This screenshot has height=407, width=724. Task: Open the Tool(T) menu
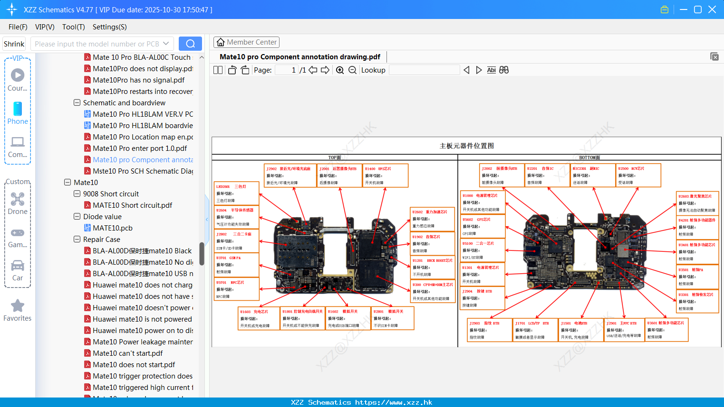click(x=74, y=27)
